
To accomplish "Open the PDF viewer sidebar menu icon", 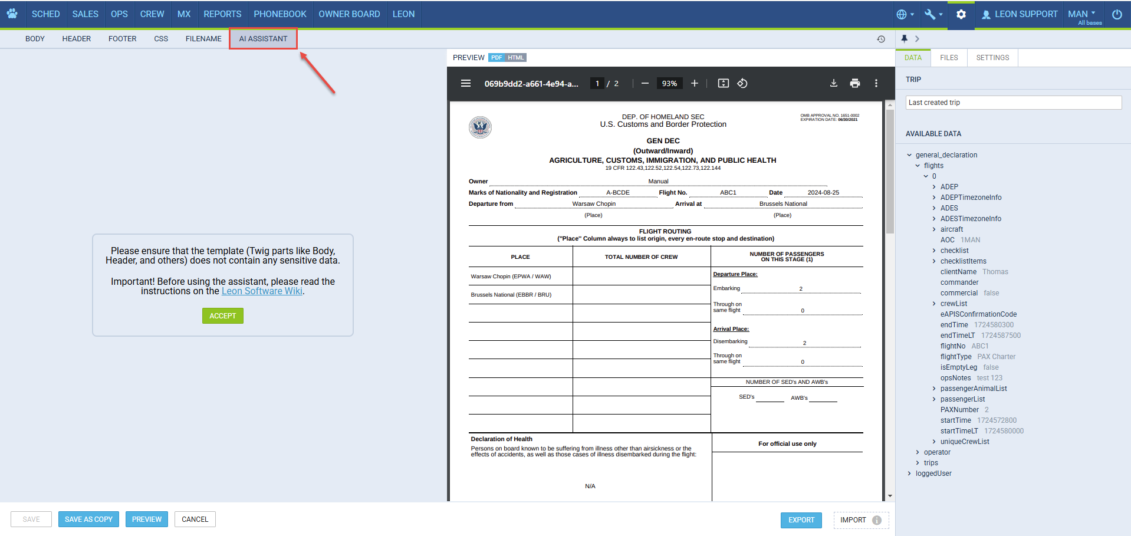I will click(x=466, y=83).
